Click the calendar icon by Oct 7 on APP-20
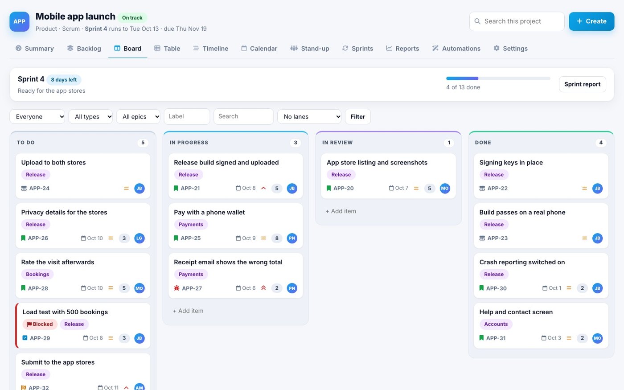 coord(391,188)
